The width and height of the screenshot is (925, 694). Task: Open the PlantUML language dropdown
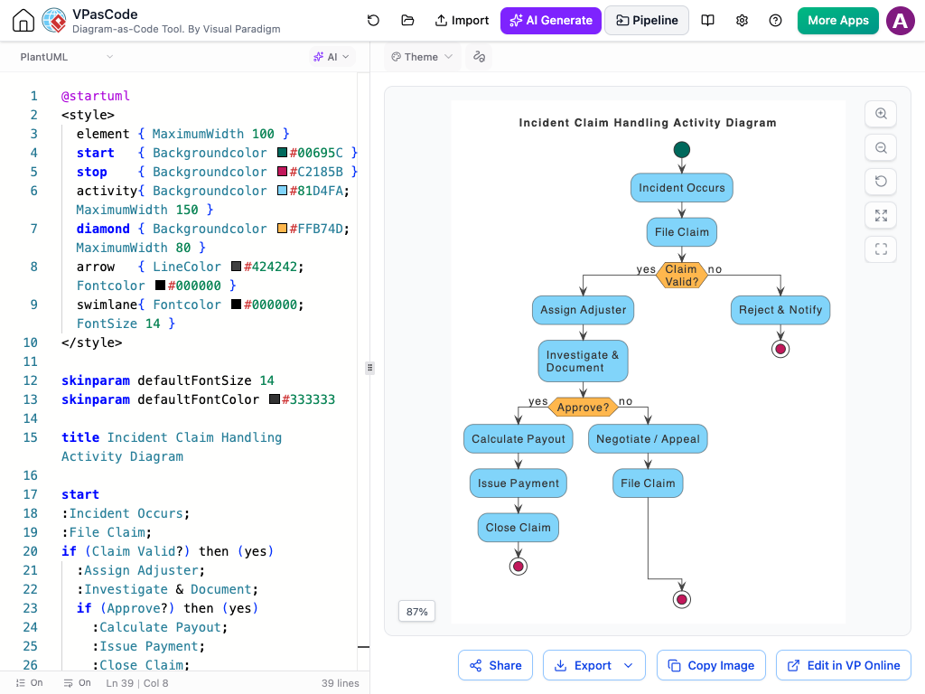tap(66, 57)
